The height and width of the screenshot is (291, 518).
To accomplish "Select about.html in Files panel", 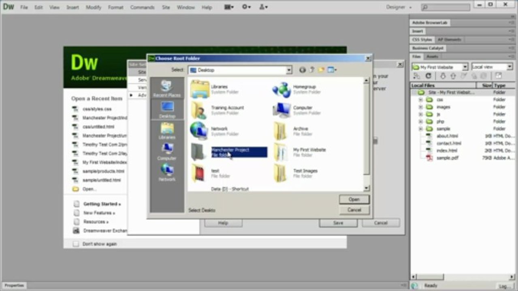I will 447,136.
